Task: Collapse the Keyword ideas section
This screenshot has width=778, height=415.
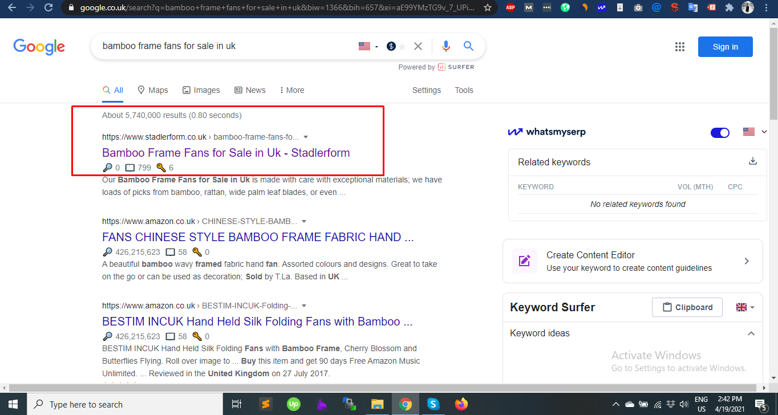Action: point(751,333)
